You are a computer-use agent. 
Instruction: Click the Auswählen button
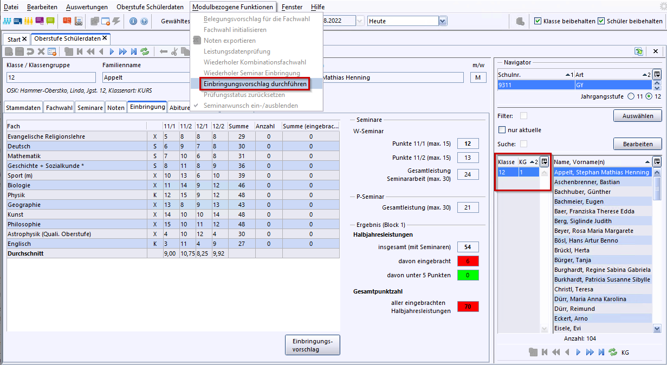637,116
